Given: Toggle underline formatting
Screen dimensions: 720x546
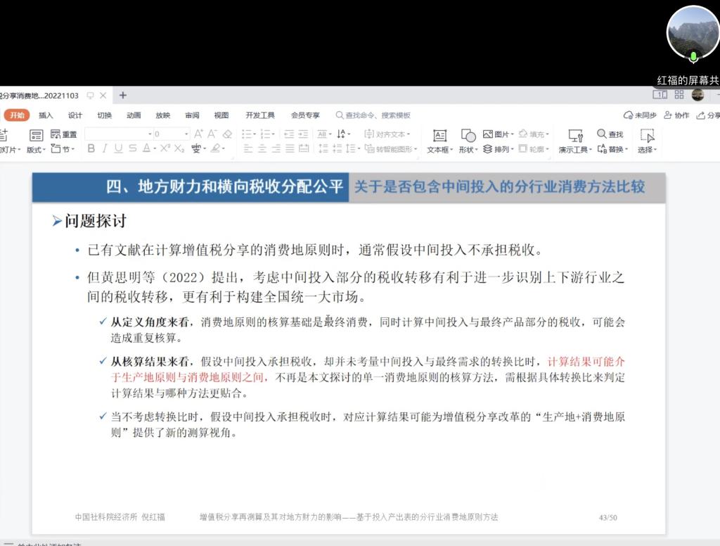Looking at the screenshot, I should [117, 147].
